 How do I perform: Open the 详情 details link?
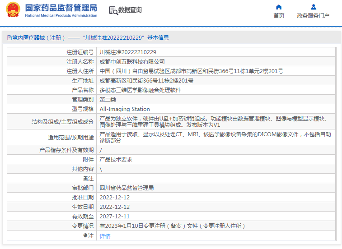click(105, 236)
